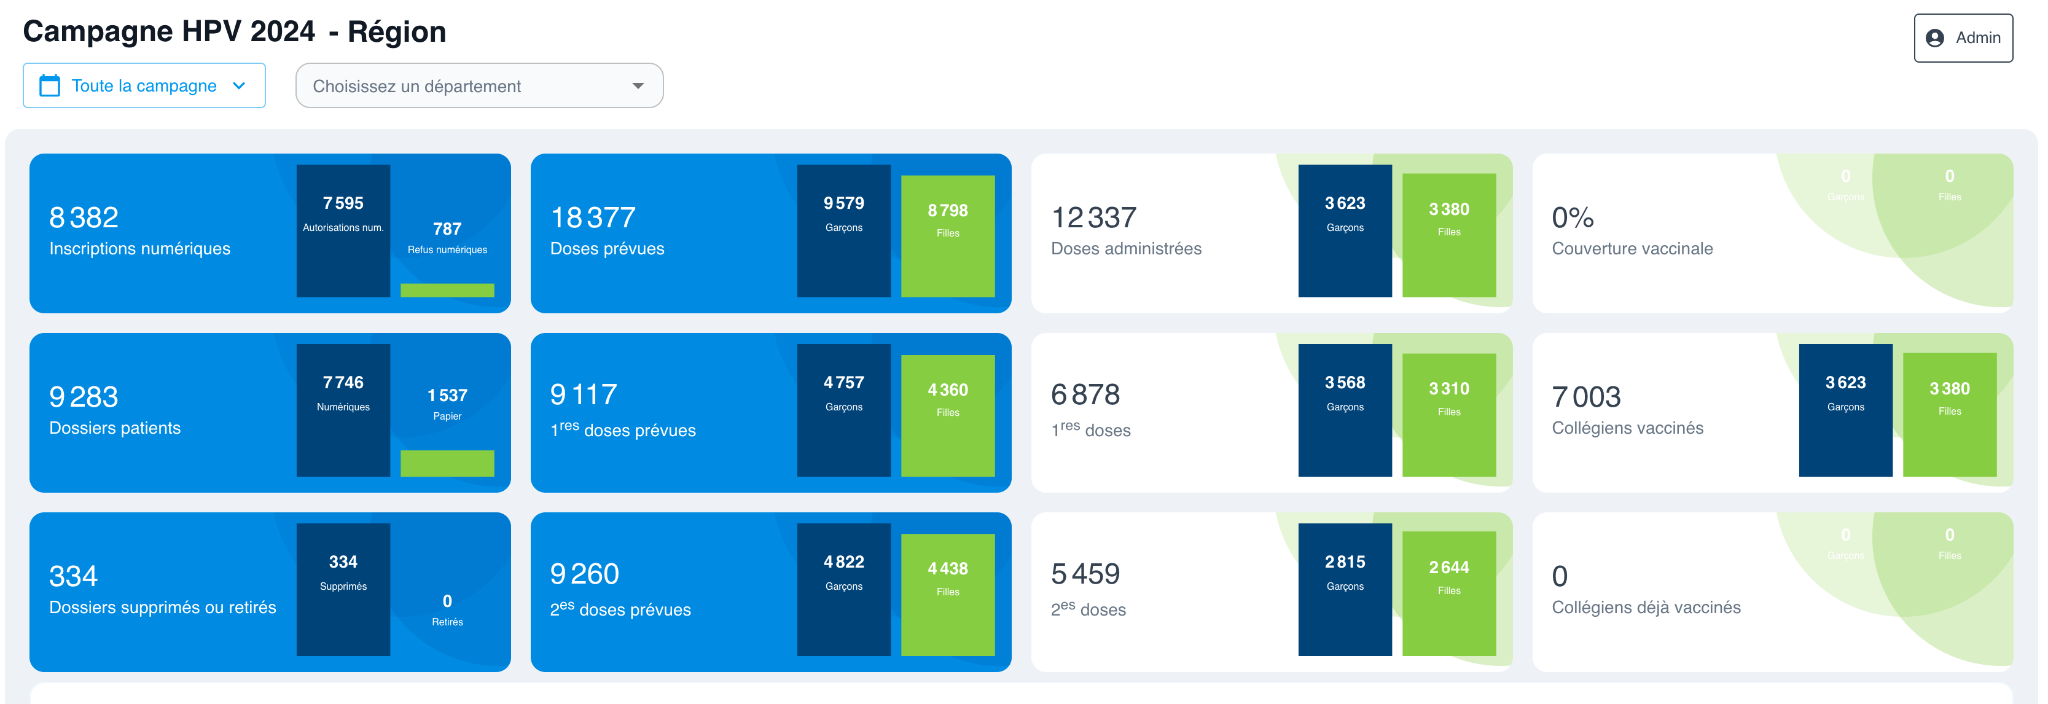This screenshot has width=2048, height=704.
Task: Click the Collégiens déjà vaccinés card
Action: pyautogui.click(x=1773, y=592)
